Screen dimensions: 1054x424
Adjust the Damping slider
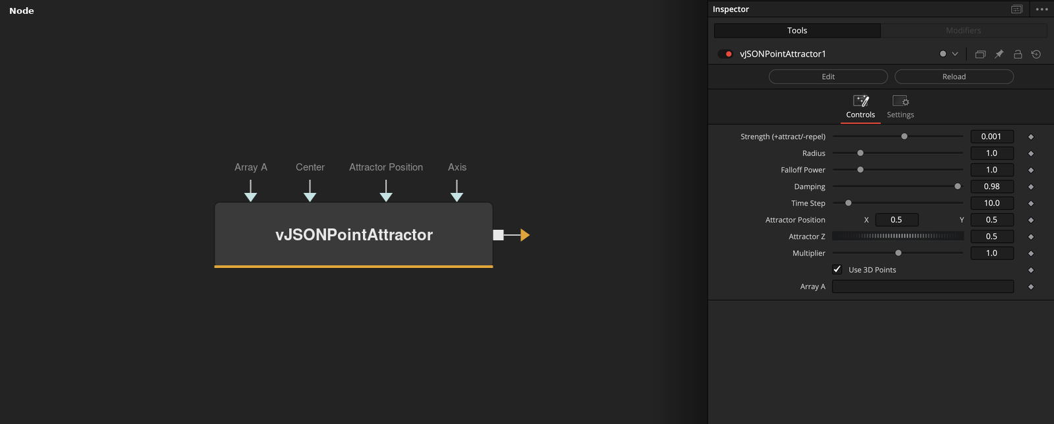(x=898, y=186)
